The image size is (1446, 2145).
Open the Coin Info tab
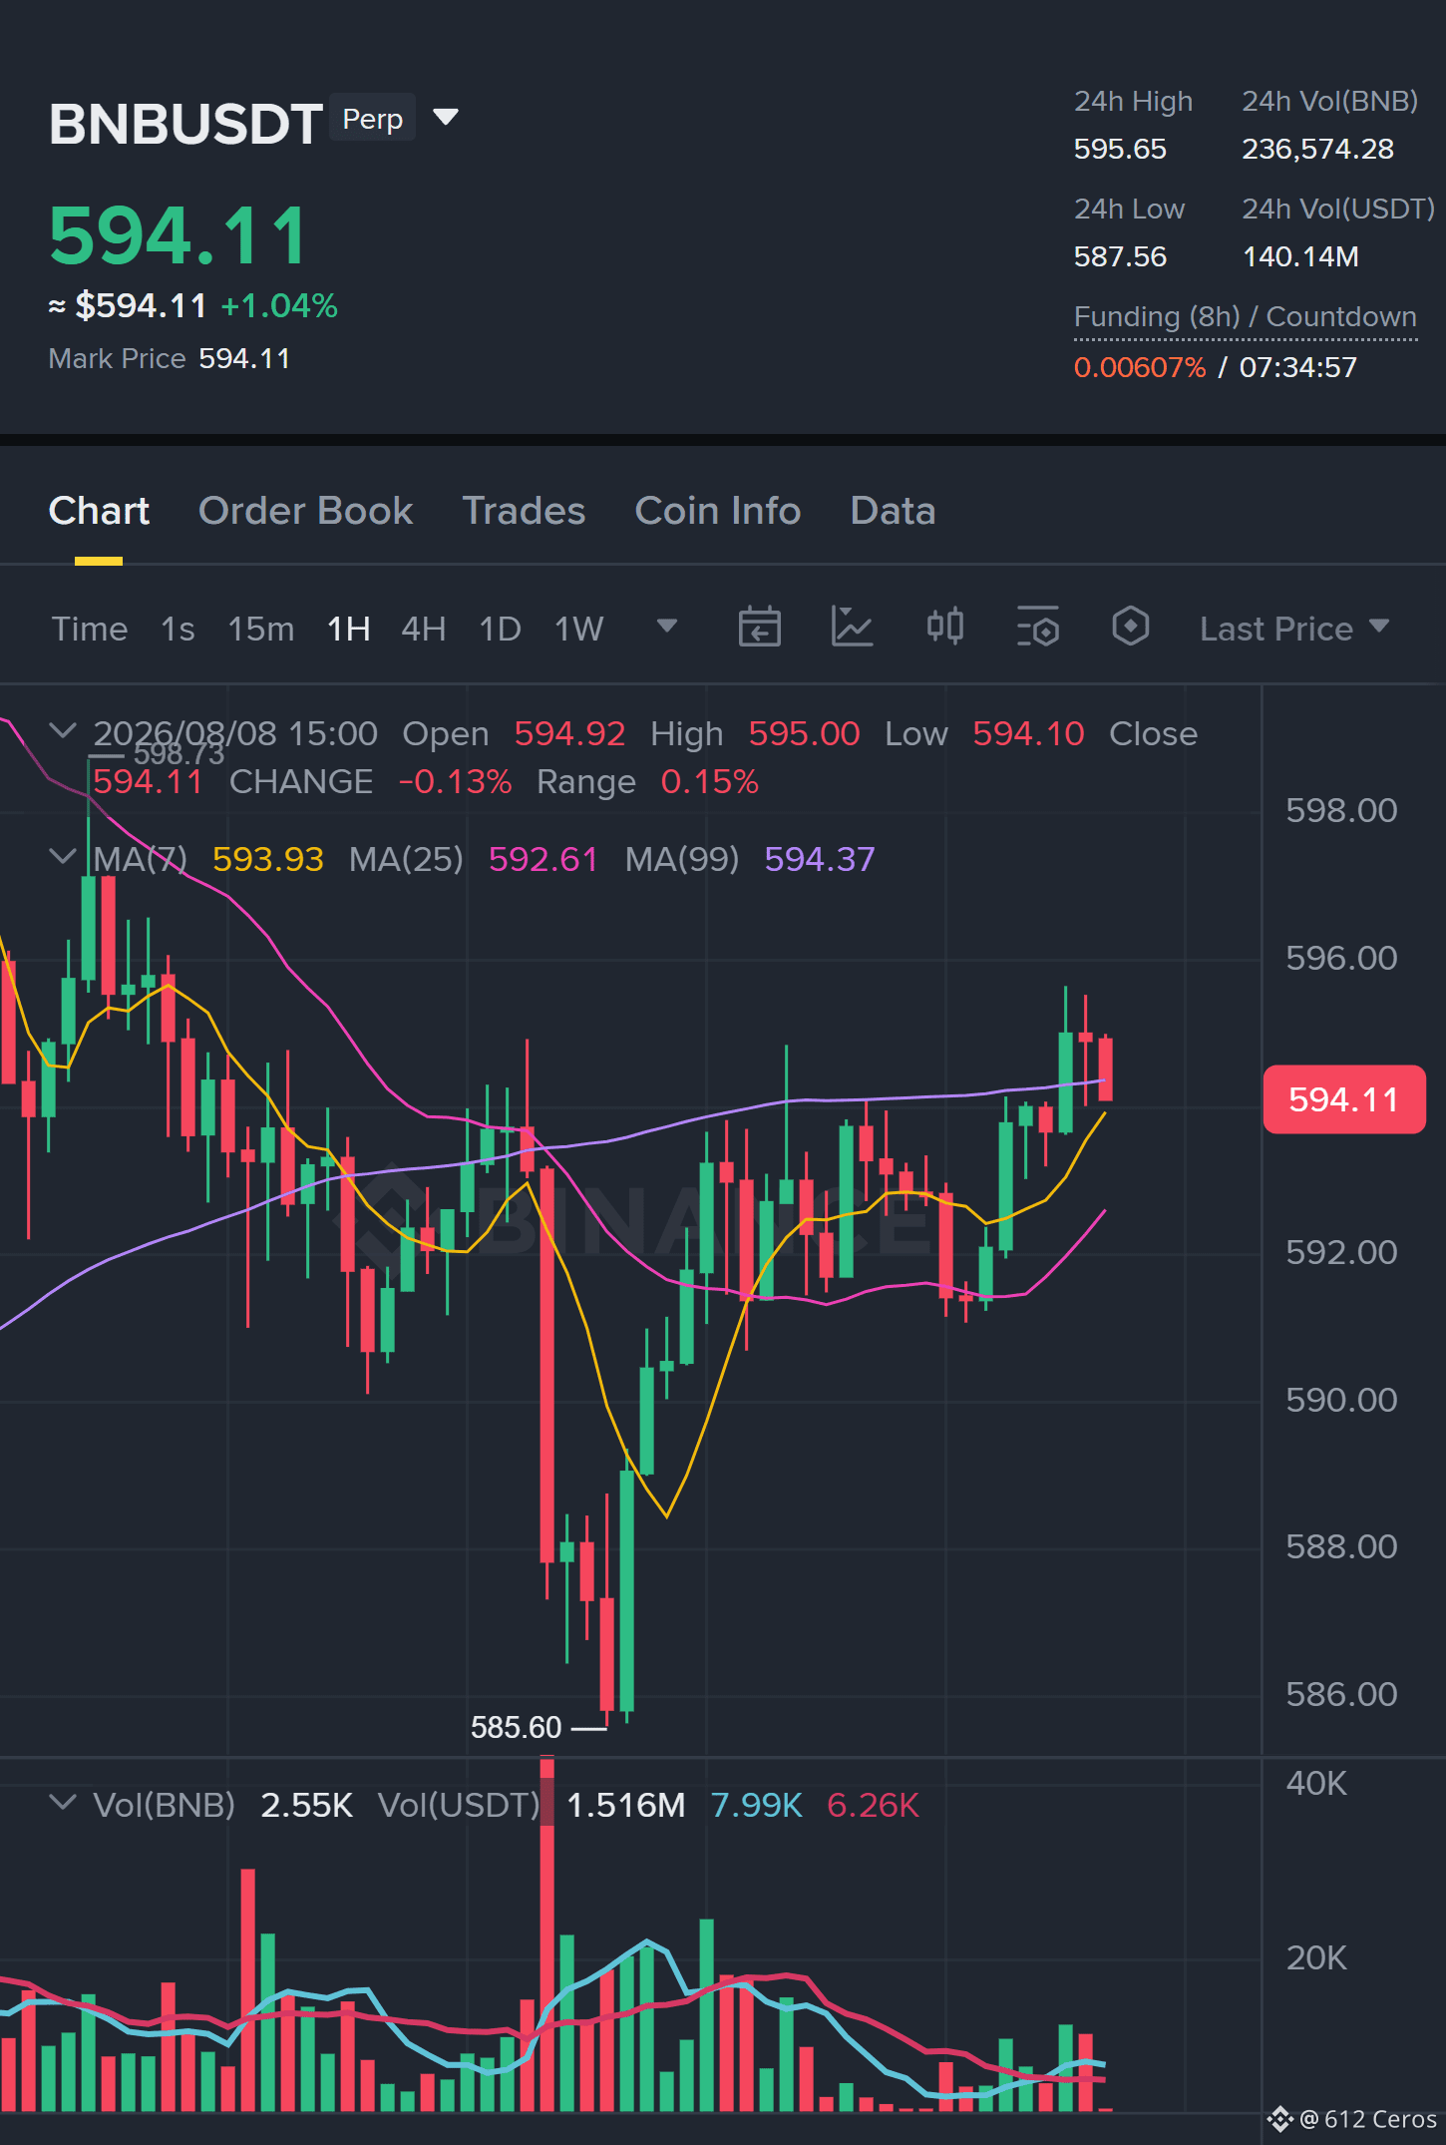717,511
